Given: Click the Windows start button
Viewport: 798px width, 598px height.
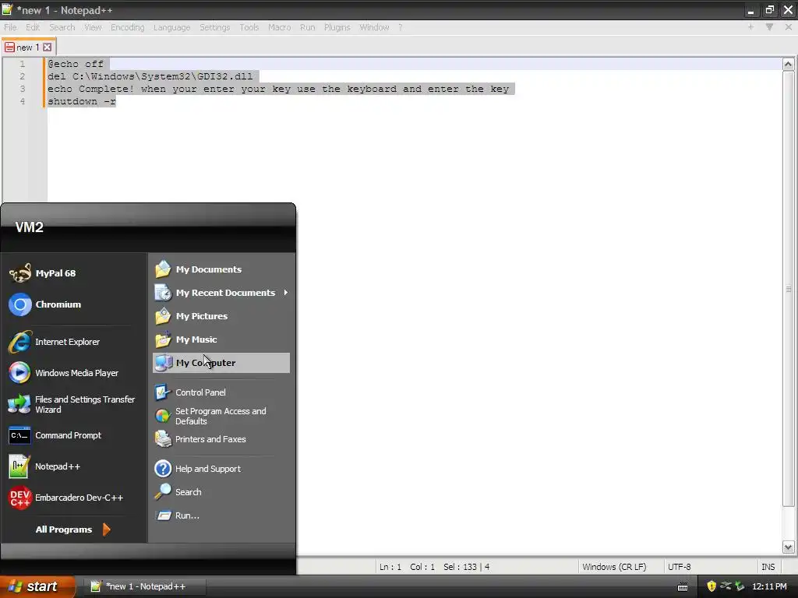Looking at the screenshot, I should 37,586.
